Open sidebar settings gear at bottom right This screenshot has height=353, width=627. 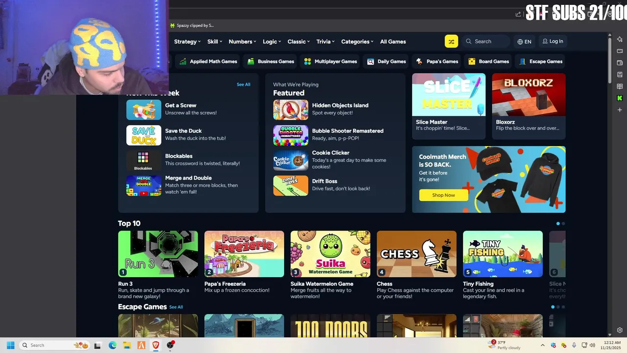tap(620, 330)
